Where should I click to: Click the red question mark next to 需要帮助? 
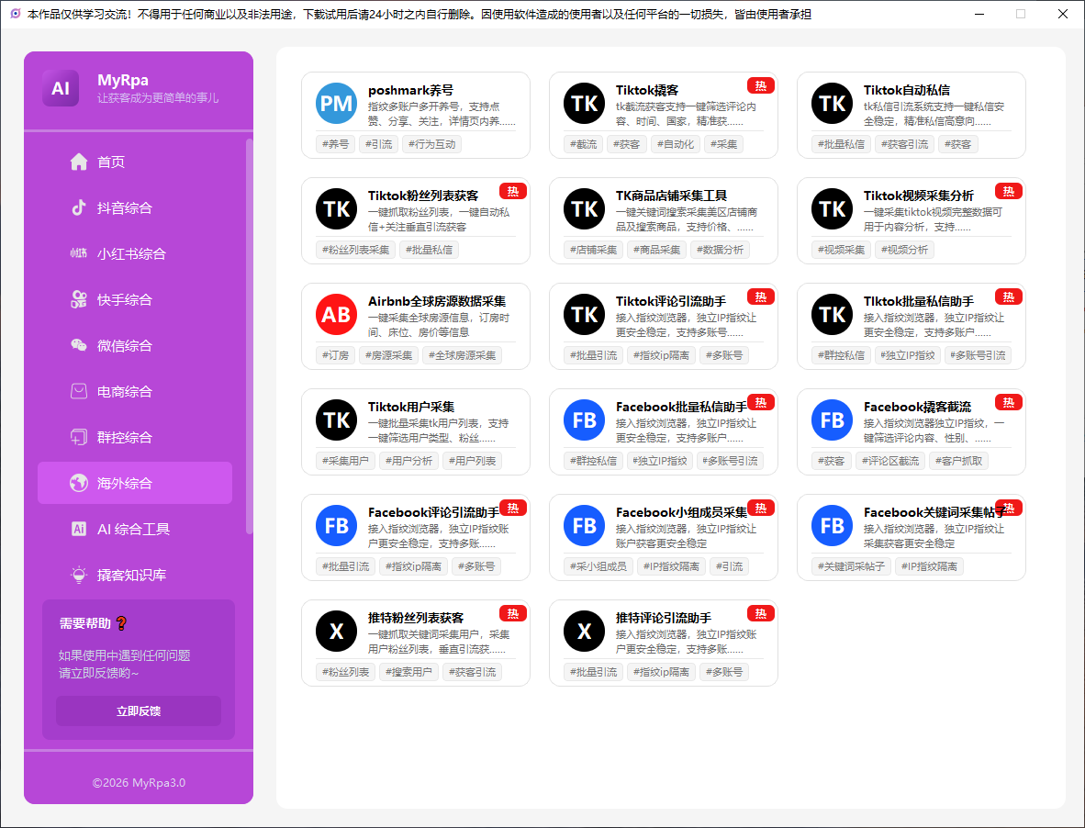coord(121,623)
